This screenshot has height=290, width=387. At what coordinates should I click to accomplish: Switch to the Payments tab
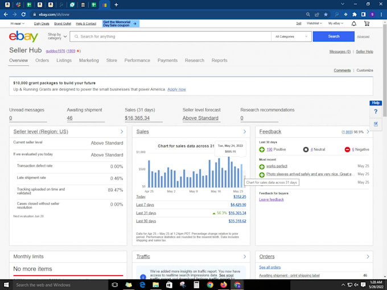[167, 60]
